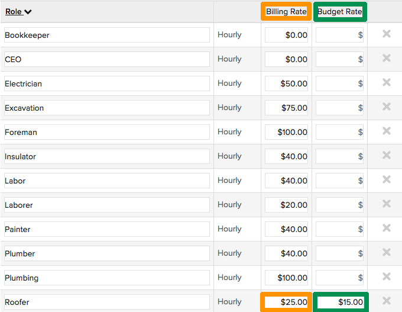Delete the CEO role row

(x=387, y=58)
